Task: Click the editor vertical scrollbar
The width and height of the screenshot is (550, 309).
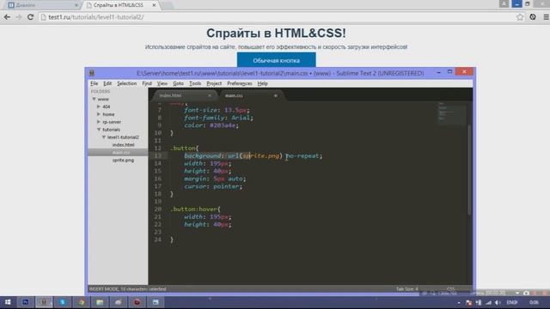Action: click(x=469, y=169)
